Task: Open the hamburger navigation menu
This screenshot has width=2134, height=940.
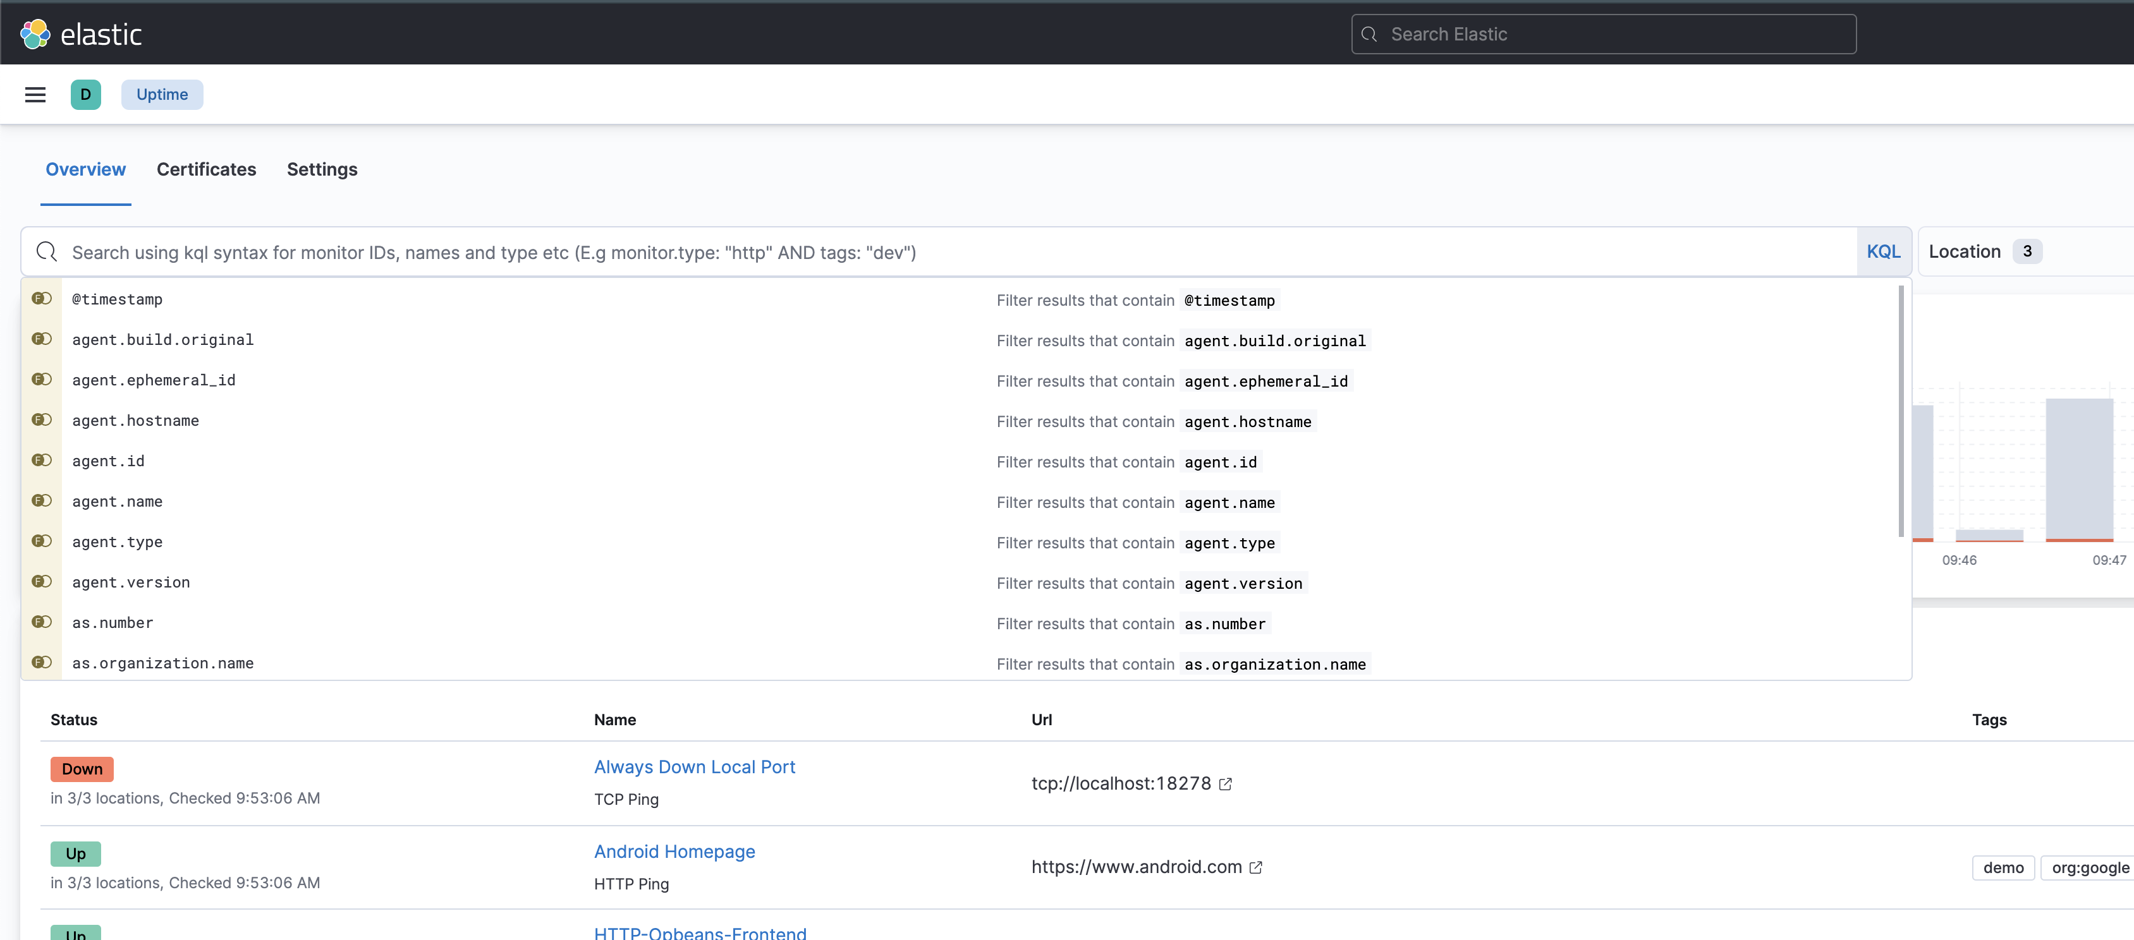Action: pyautogui.click(x=35, y=93)
